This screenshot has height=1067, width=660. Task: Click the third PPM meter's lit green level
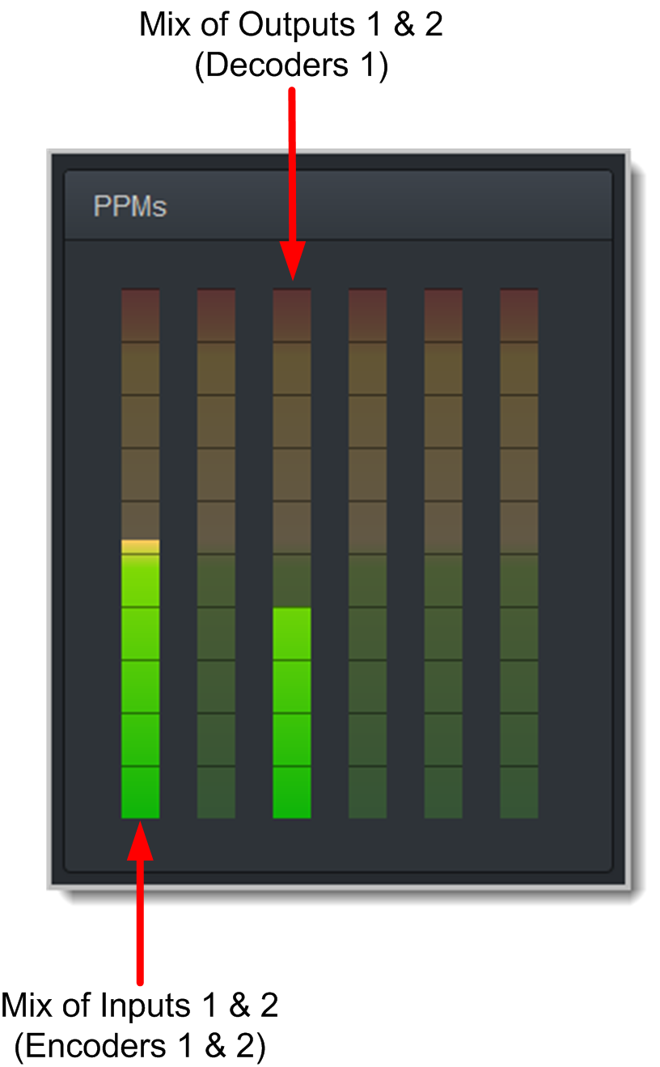tap(292, 712)
